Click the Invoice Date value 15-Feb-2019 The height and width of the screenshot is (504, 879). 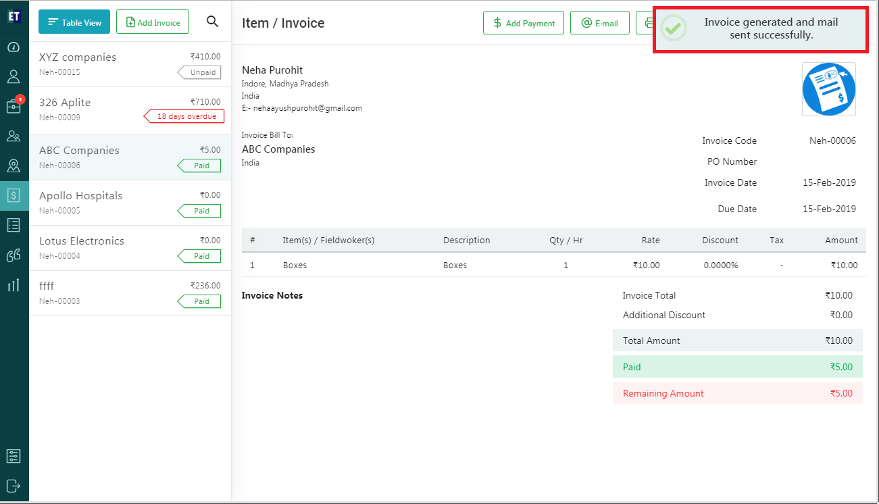coord(829,183)
